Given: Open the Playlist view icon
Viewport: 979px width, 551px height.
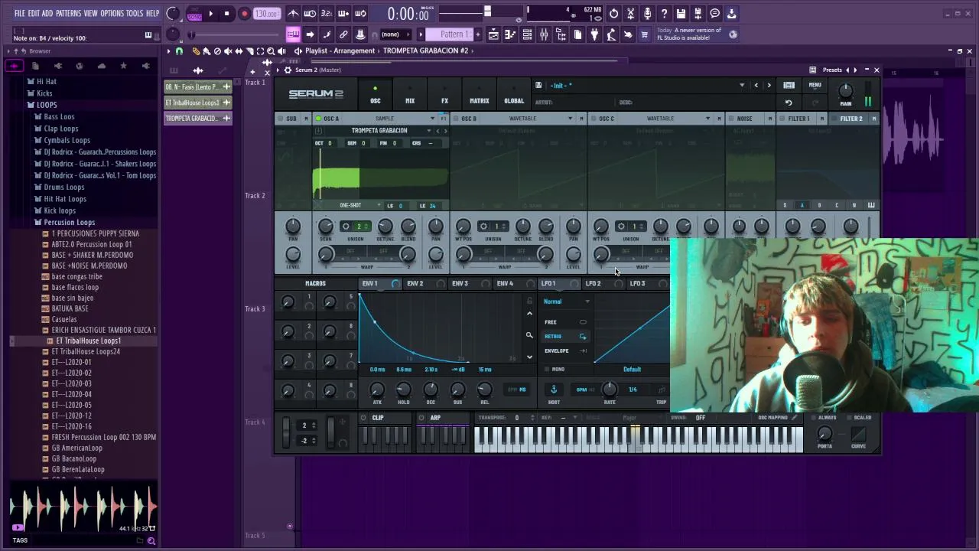Looking at the screenshot, I should coord(493,34).
